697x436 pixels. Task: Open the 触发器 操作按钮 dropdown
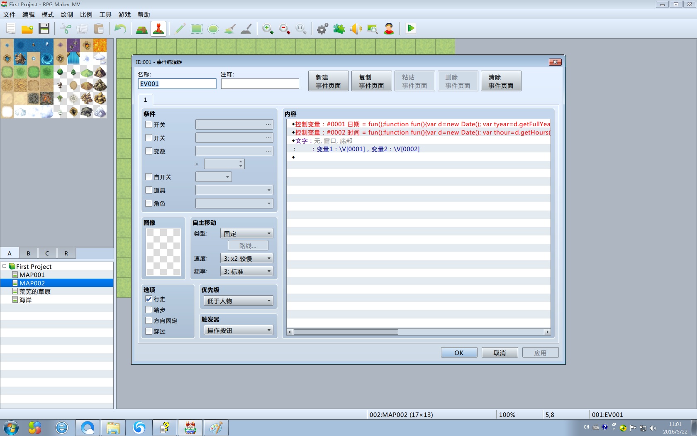pyautogui.click(x=238, y=331)
